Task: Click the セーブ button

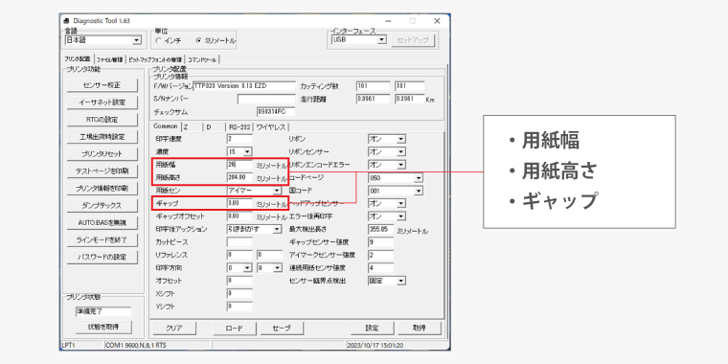Action: (x=282, y=328)
